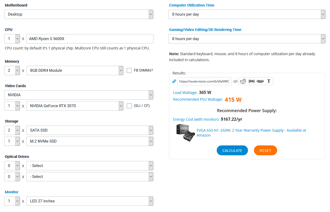Click the plain text T icon
The height and width of the screenshot is (212, 330).
(x=269, y=81)
